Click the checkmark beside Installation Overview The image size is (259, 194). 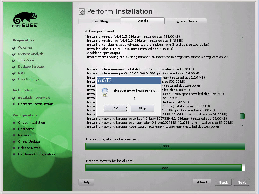[x=14, y=98]
